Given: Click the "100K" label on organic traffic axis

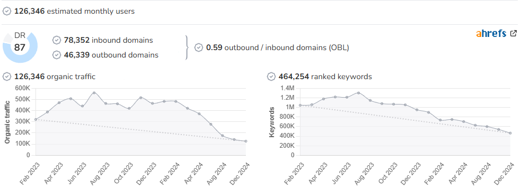Looking at the screenshot, I should tap(23, 144).
